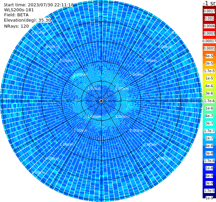
Task: Click the 0.0006 colorbar label
Action: coord(209,26)
